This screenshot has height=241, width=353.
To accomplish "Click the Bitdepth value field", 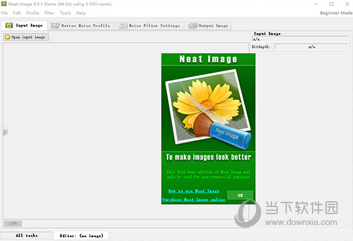I will pyautogui.click(x=312, y=47).
